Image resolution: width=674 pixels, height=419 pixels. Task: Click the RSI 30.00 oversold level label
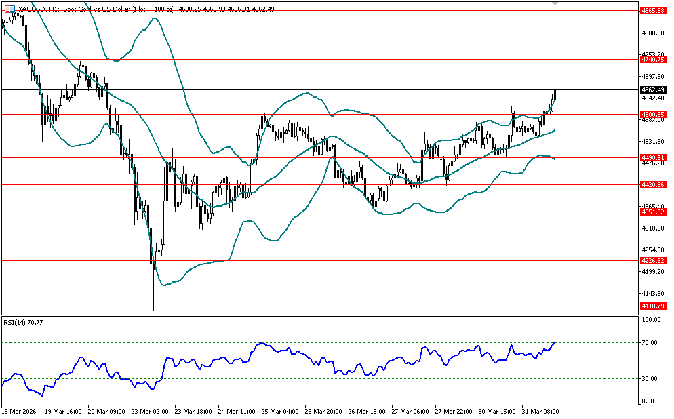click(x=650, y=378)
